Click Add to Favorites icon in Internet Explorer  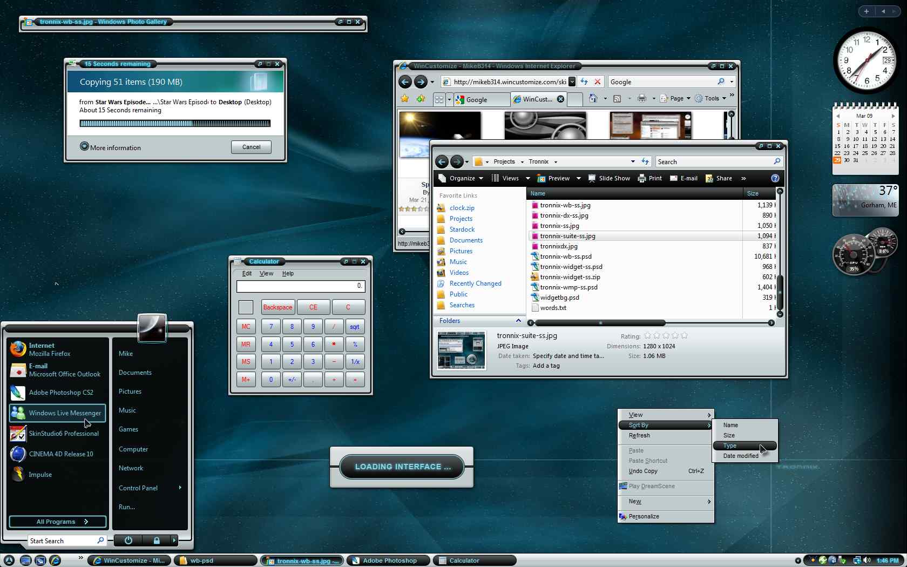(x=421, y=98)
